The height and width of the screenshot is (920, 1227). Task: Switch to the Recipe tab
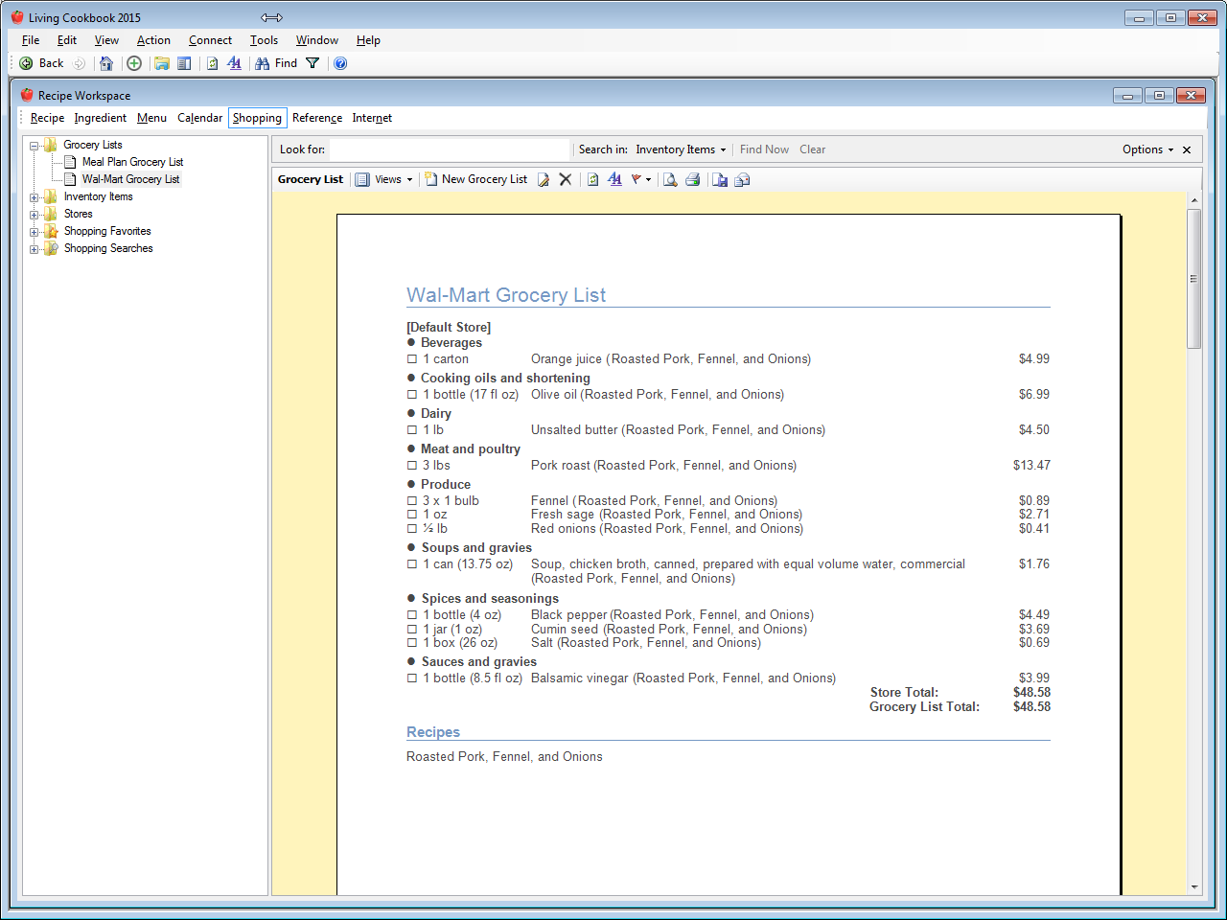coord(47,118)
